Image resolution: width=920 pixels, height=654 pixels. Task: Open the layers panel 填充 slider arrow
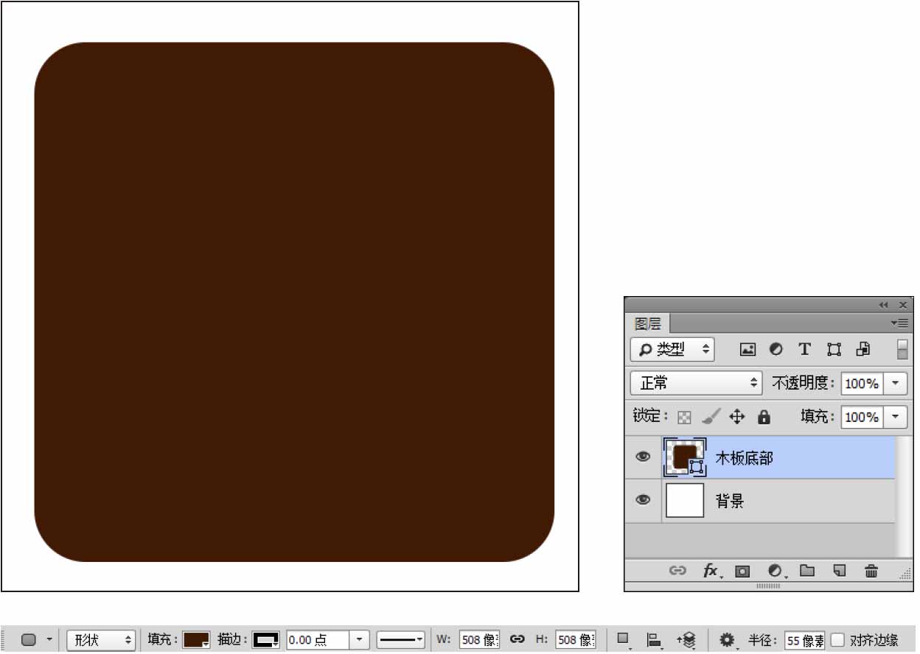click(895, 417)
